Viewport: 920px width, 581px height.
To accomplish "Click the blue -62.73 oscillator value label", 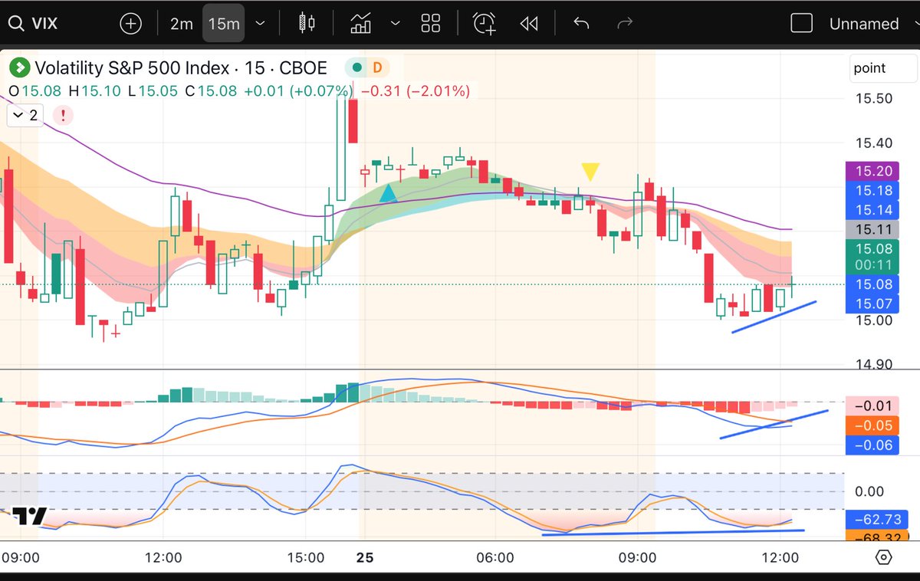I will (876, 519).
